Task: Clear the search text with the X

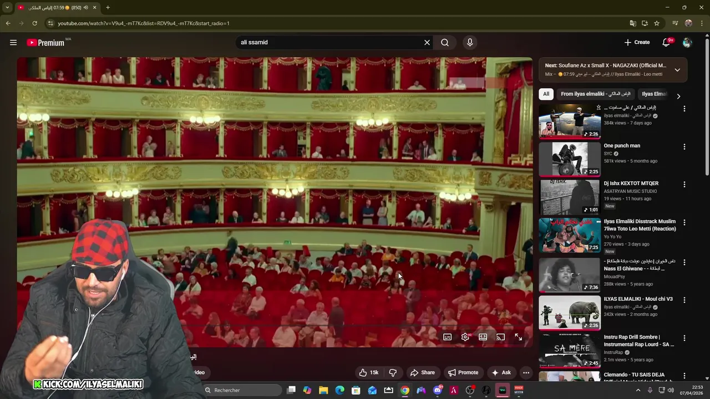Action: (x=427, y=42)
